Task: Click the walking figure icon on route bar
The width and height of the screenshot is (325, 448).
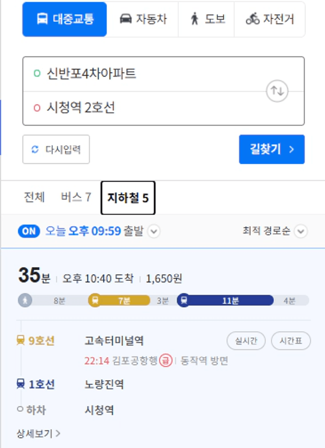Action: tap(25, 301)
